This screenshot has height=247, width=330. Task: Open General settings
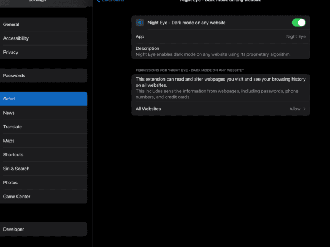[43, 24]
